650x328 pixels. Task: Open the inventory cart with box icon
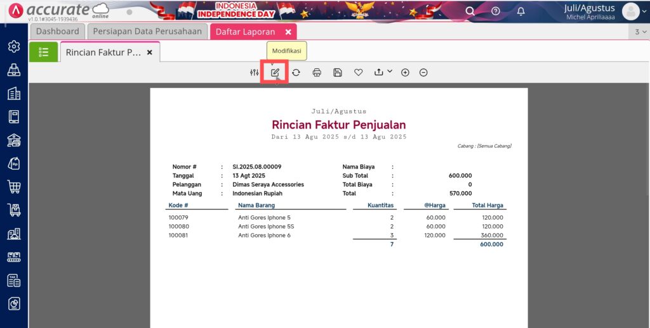[14, 210]
